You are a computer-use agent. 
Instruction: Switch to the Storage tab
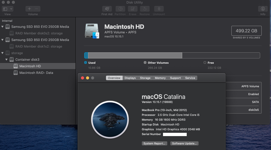coord(145,78)
